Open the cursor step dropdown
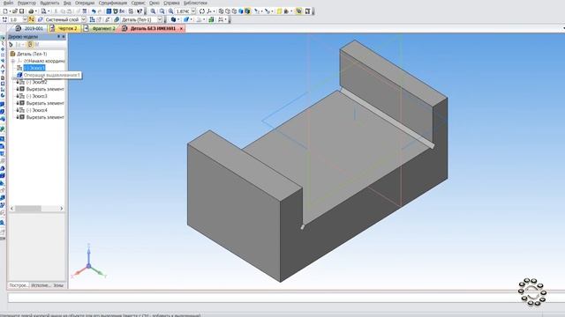This screenshot has height=317, width=565. [x=25, y=19]
